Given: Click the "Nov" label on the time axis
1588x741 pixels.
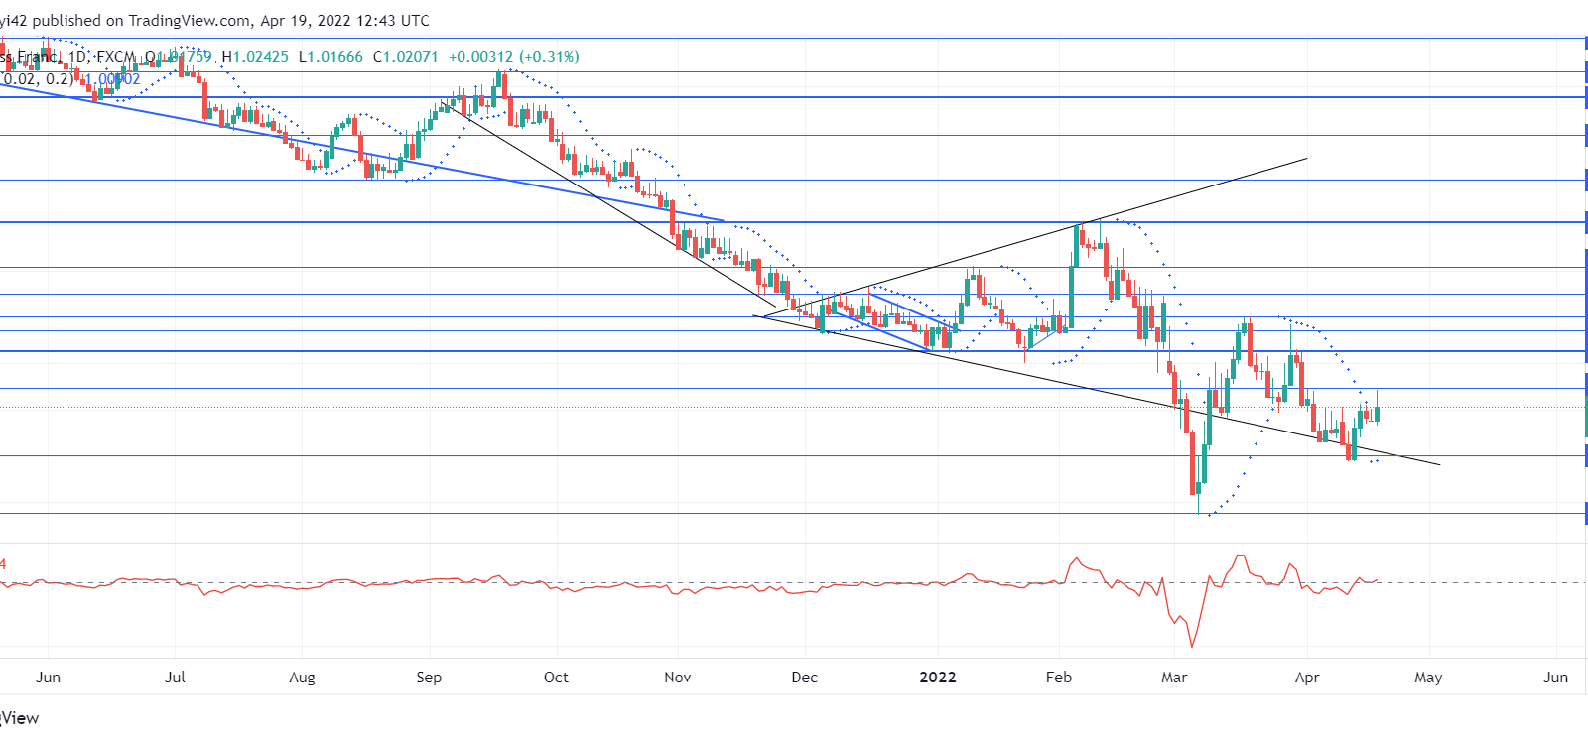Looking at the screenshot, I should (x=678, y=677).
